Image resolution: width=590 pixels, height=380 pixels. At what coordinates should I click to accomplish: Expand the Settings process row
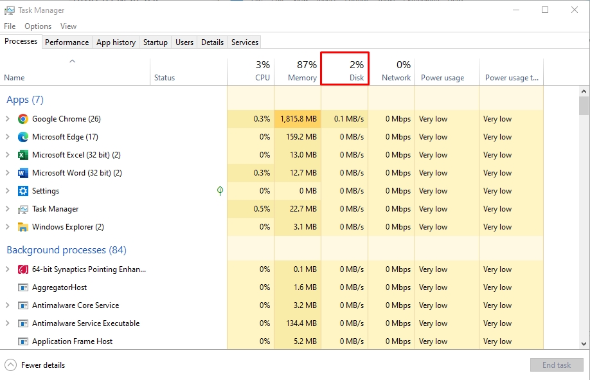[x=8, y=191]
